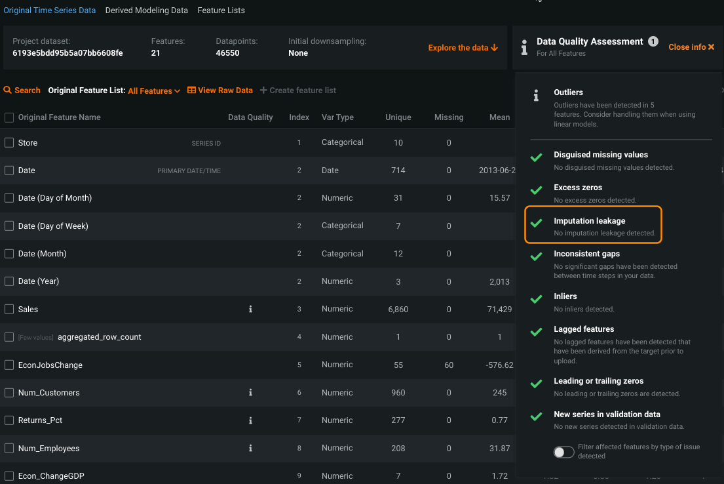The image size is (724, 484).
Task: Click the Outliers info icon
Action: (536, 96)
